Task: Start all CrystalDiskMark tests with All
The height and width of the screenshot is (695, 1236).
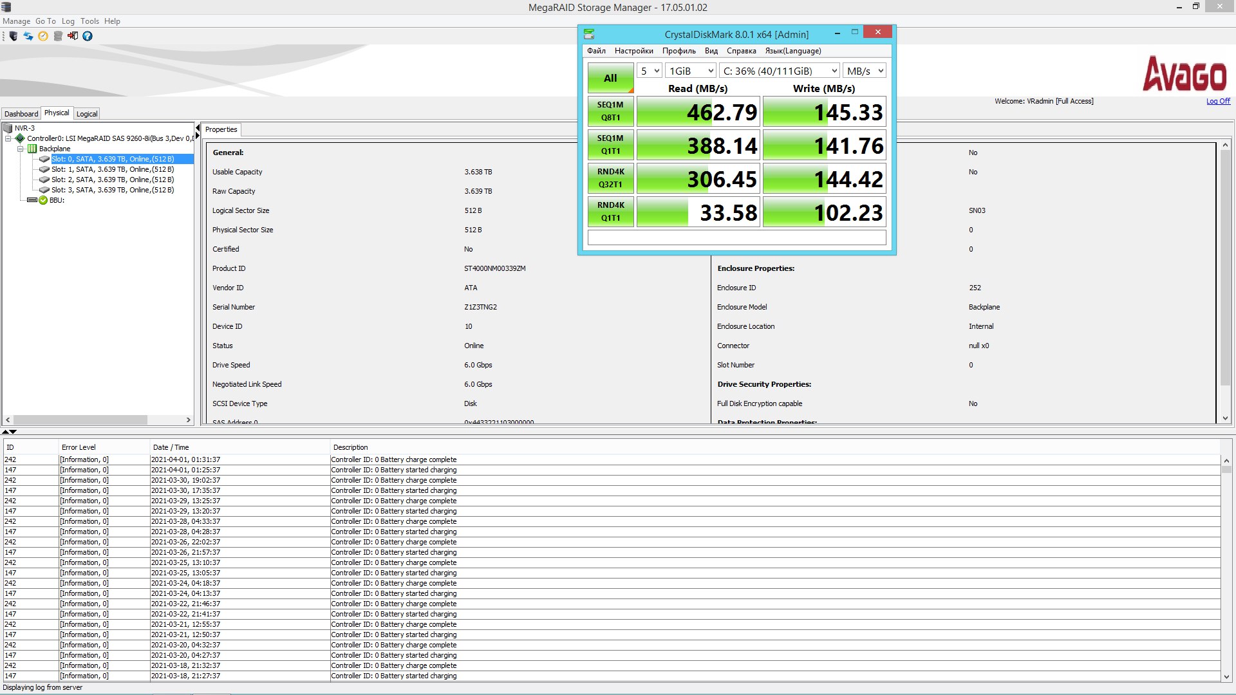Action: pyautogui.click(x=610, y=78)
